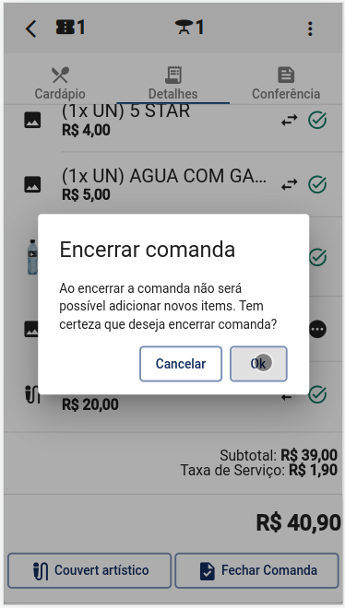Switch to the Conferência tab
The height and width of the screenshot is (608, 345).
point(286,83)
